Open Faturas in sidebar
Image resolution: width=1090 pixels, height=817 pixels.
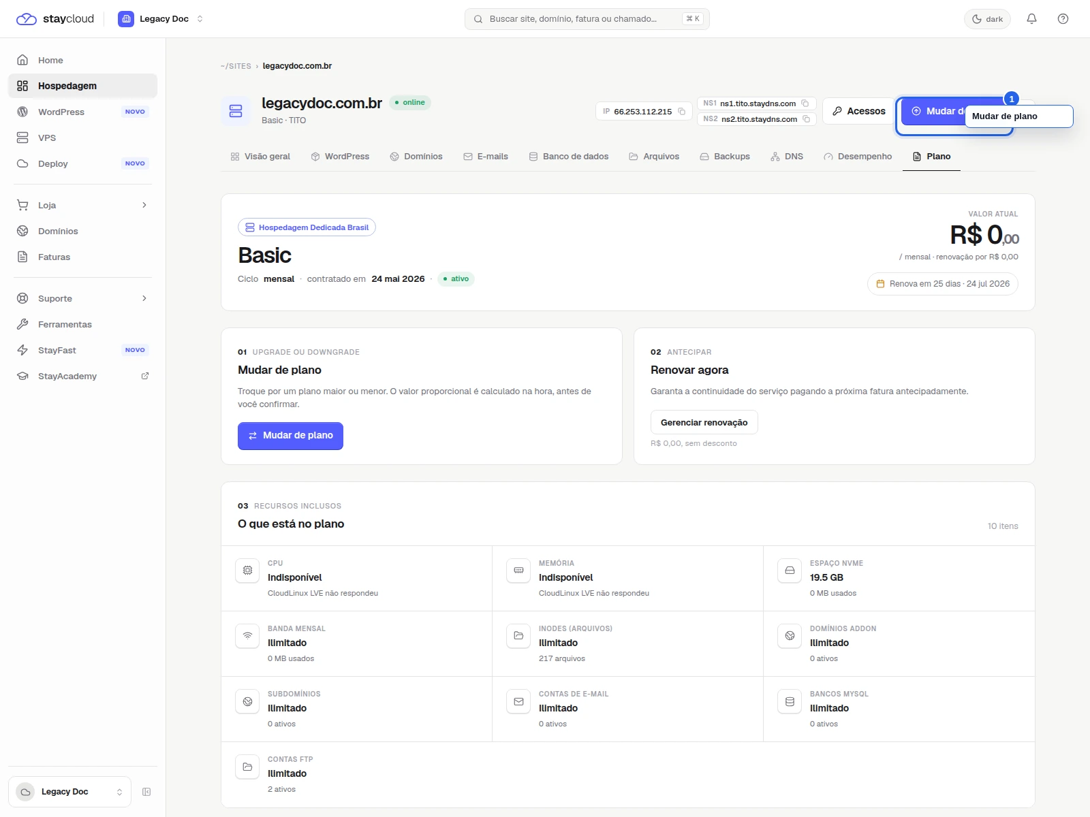click(82, 257)
